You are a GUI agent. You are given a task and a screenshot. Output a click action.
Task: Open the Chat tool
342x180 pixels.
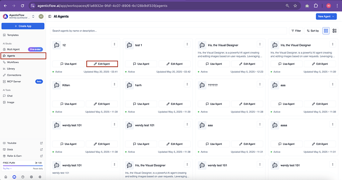point(9,96)
